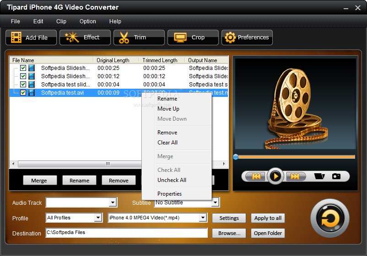Viewport: 367px width, 256px height.
Task: Click film icon of Softpedia test slid... row
Action: [32, 85]
